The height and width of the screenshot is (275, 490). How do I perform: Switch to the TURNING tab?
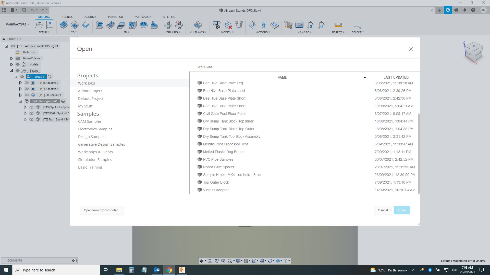67,17
